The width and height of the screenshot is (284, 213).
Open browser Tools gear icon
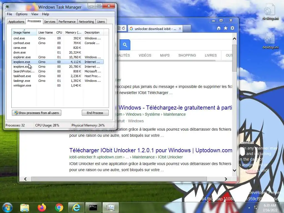pos(232,28)
